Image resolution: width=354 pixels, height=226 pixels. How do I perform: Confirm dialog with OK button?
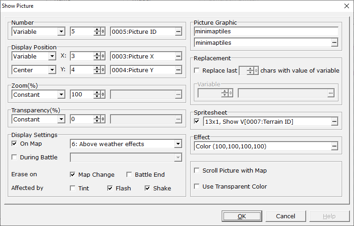tap(242, 216)
